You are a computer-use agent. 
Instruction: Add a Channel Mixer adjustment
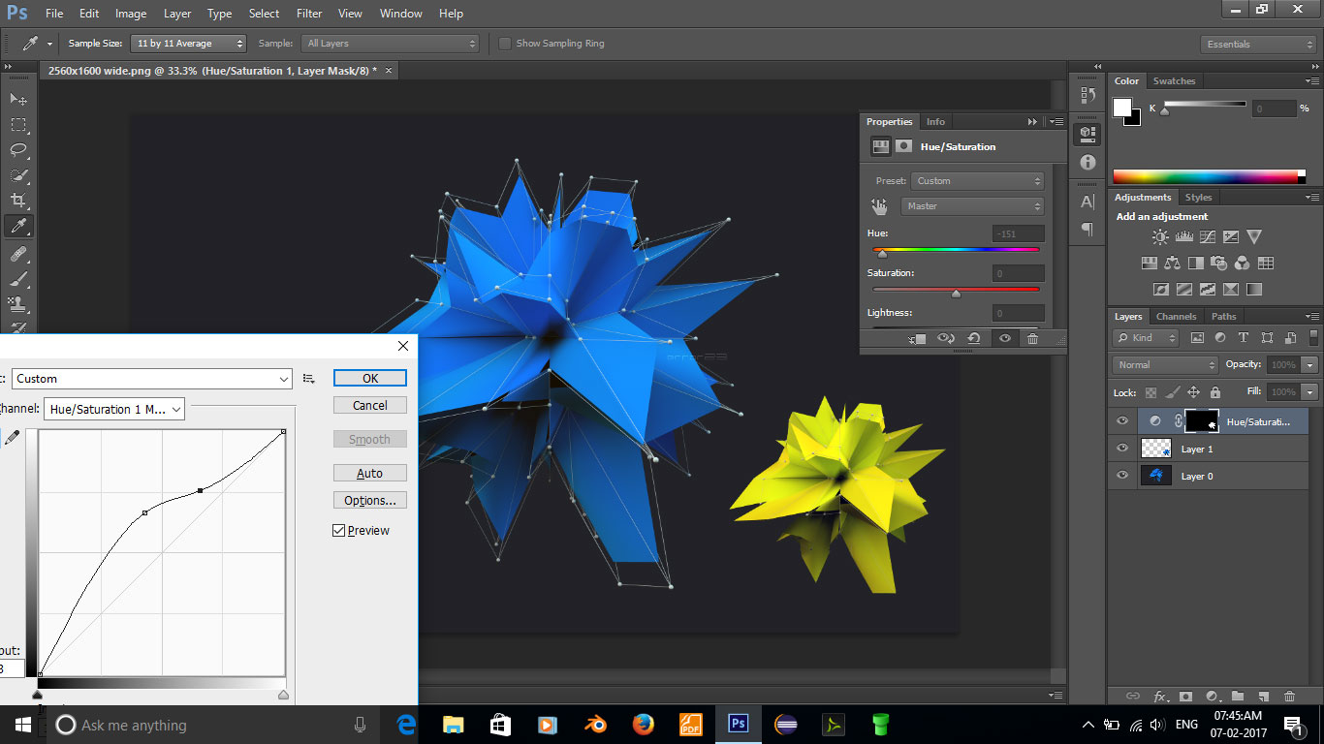tap(1243, 263)
